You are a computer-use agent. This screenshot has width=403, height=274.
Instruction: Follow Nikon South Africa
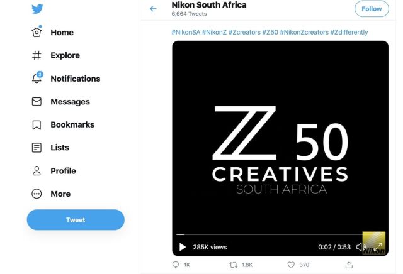[372, 9]
